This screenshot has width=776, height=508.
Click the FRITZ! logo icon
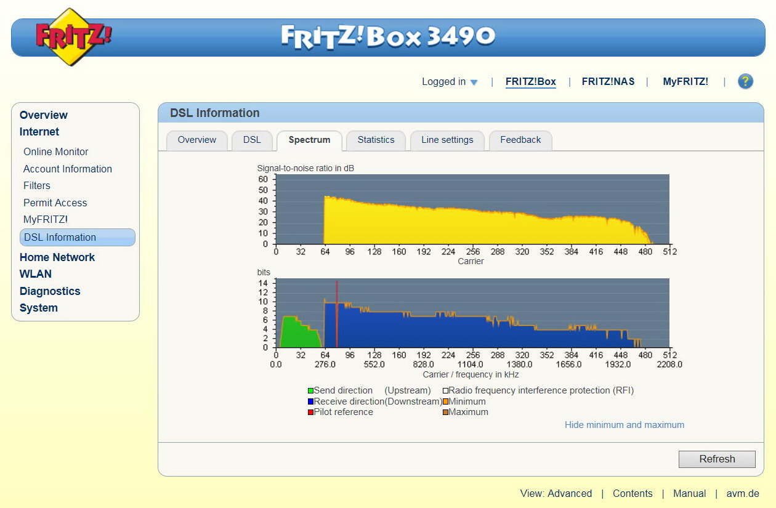[73, 37]
